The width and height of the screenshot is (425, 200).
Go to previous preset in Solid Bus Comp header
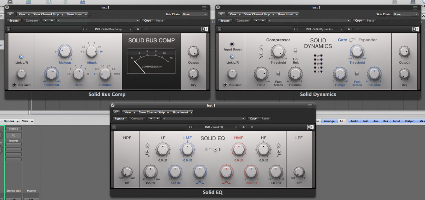tap(83, 29)
